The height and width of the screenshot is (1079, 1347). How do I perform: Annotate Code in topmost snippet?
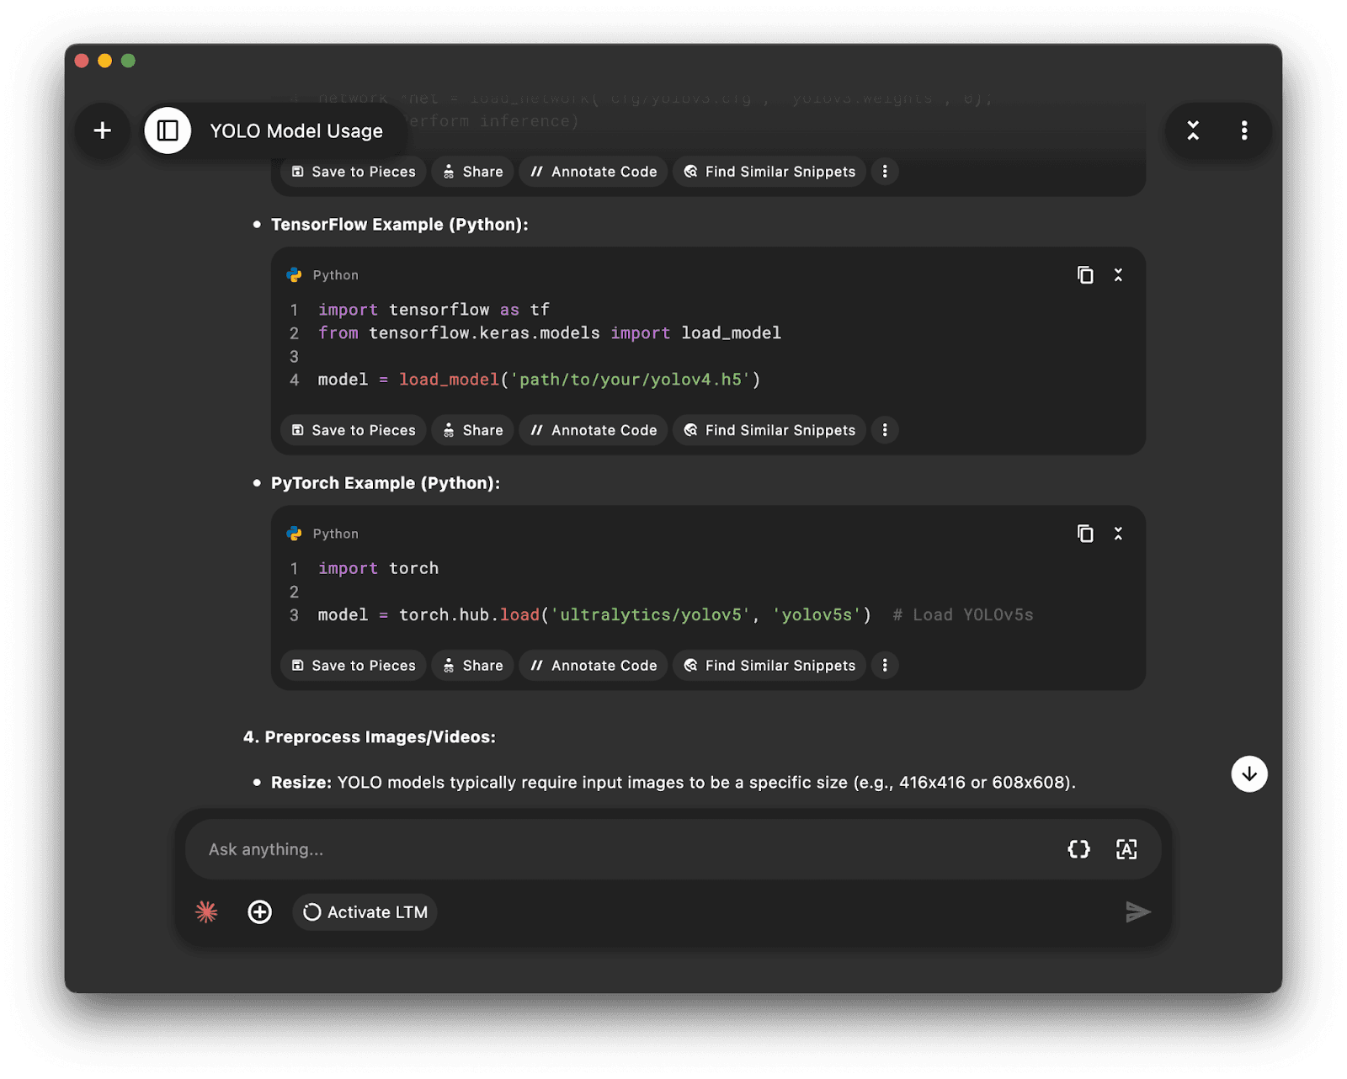[x=594, y=172]
